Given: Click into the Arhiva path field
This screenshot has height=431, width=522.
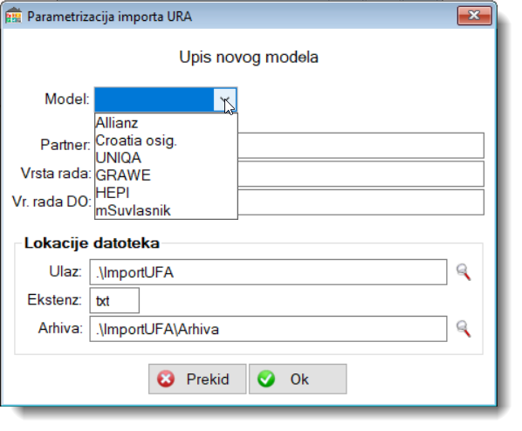Looking at the screenshot, I should coord(268,329).
